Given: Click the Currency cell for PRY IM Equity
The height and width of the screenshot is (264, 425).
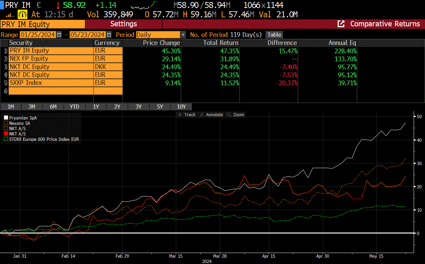Looking at the screenshot, I should (x=108, y=51).
